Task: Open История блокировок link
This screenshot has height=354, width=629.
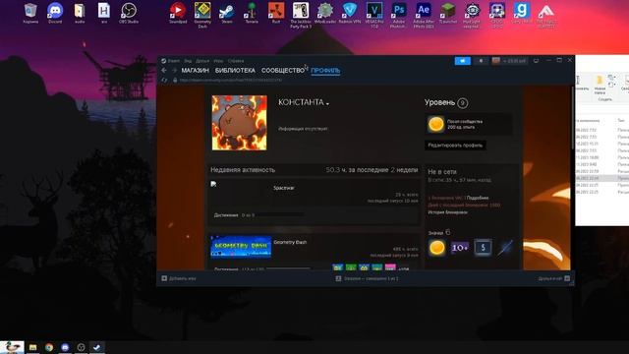Action: 448,212
